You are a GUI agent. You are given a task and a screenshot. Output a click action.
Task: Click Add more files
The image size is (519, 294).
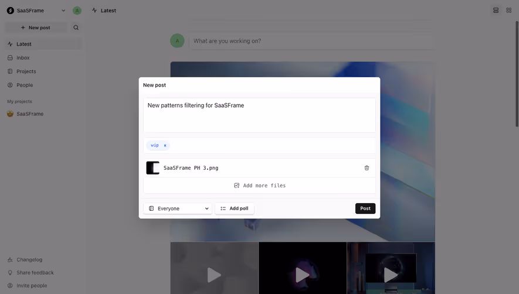259,186
